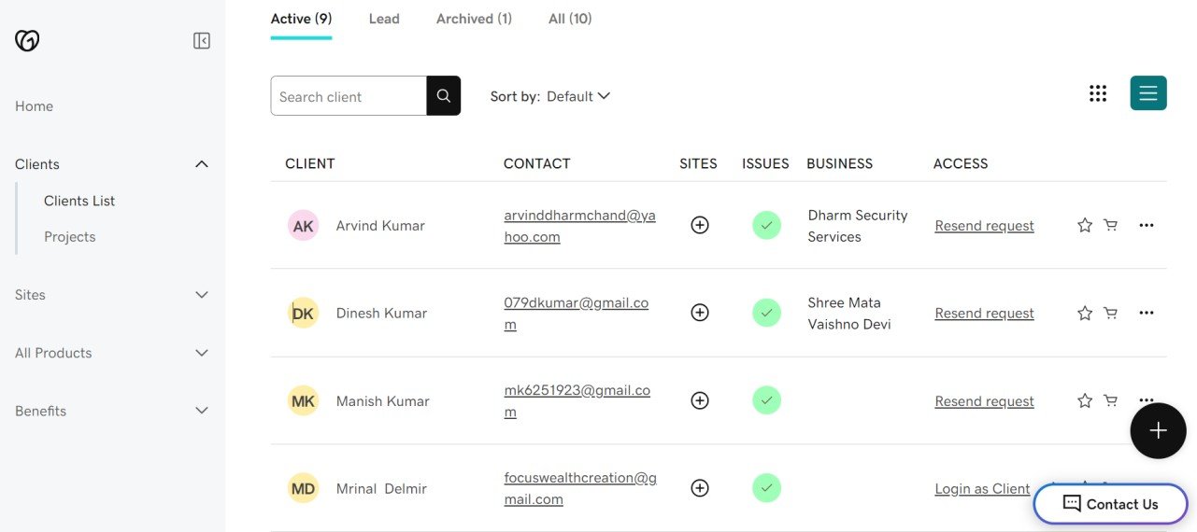The image size is (1197, 532).
Task: Click the CLIENT column header
Action: pyautogui.click(x=310, y=163)
